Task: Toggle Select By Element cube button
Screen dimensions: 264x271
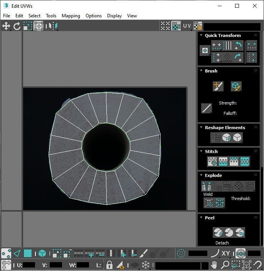Action: tap(42, 254)
